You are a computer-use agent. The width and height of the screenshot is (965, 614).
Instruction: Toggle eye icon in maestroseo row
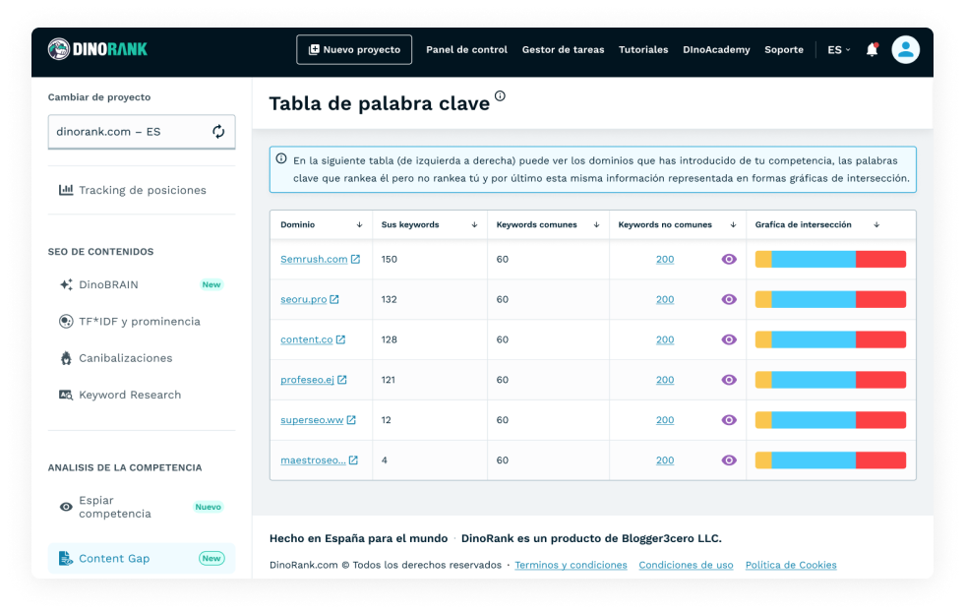(x=729, y=460)
